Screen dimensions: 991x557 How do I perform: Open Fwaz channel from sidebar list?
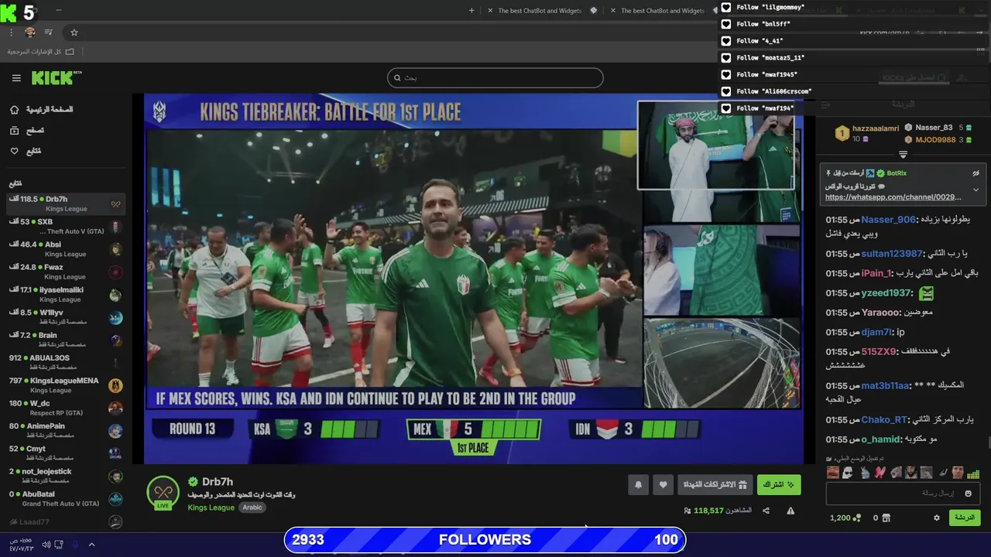pyautogui.click(x=66, y=272)
